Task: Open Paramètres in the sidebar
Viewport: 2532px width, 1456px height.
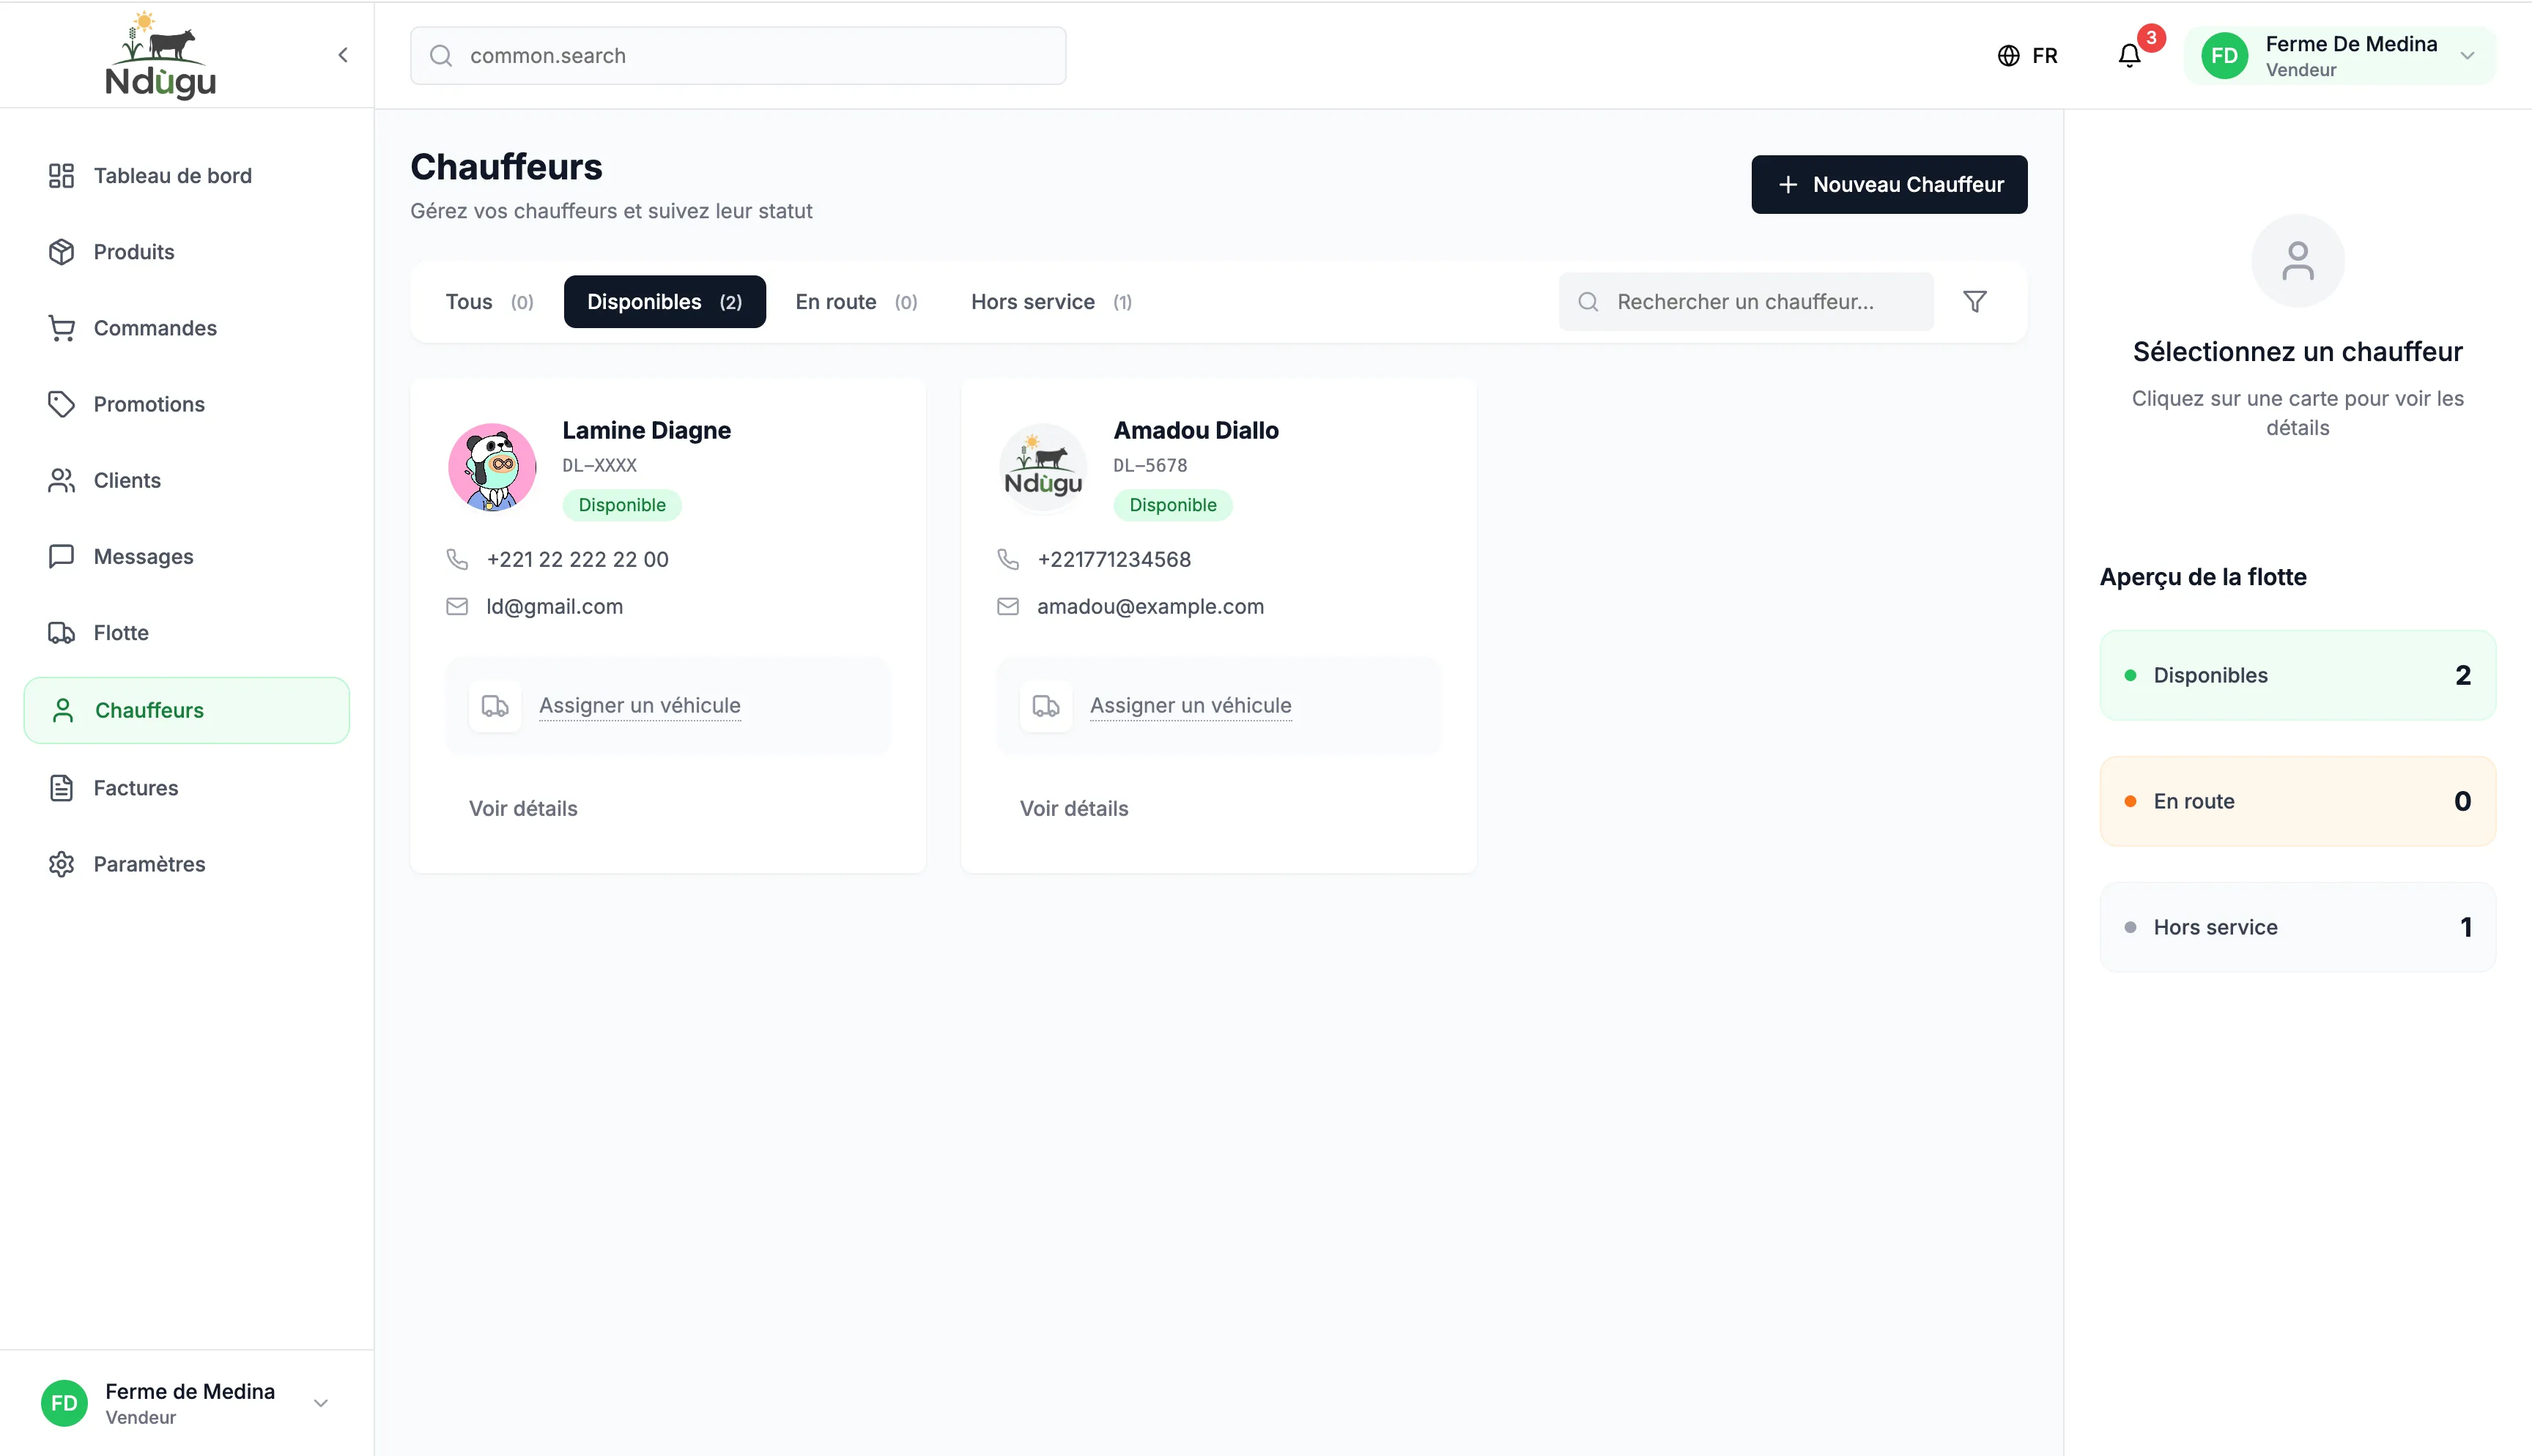Action: [x=148, y=864]
